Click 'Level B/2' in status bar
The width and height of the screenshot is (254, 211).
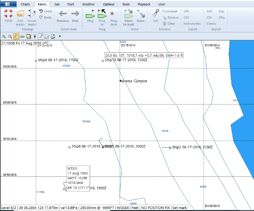click(x=9, y=207)
